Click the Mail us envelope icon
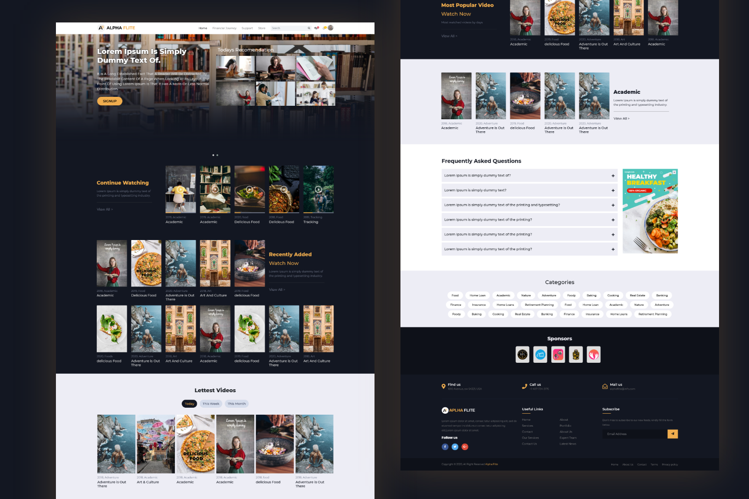This screenshot has width=749, height=499. pos(605,386)
